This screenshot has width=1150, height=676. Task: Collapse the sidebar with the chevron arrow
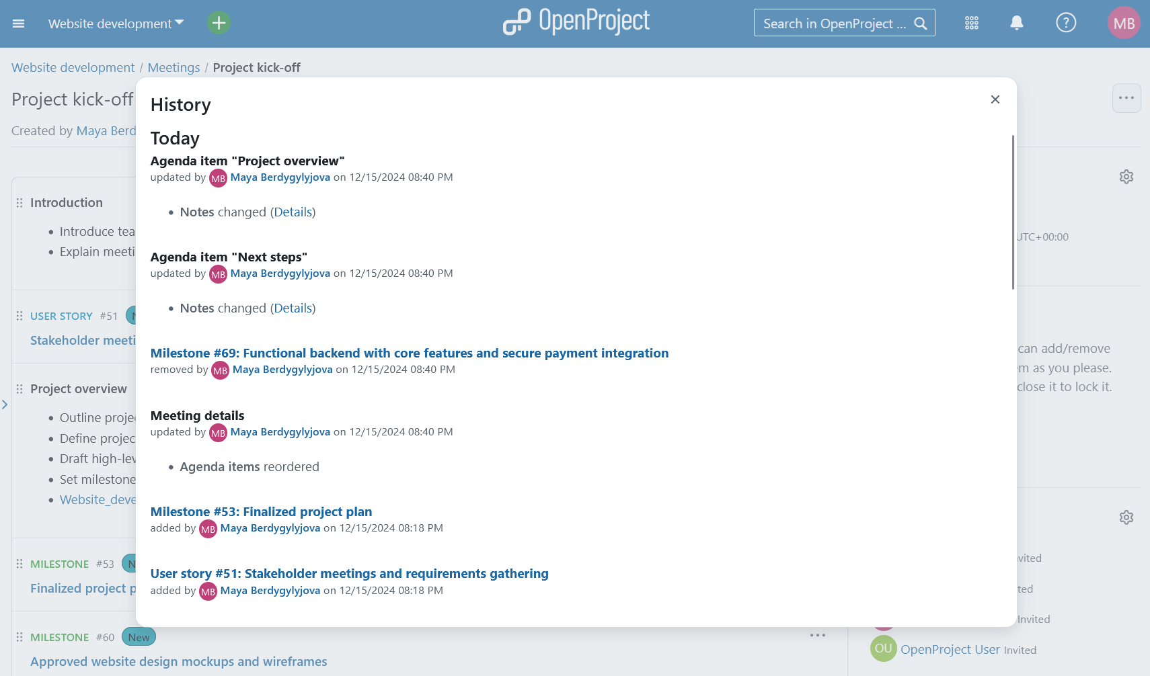click(x=5, y=405)
